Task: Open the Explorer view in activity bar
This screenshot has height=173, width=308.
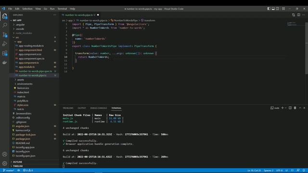Action: pos(4,16)
